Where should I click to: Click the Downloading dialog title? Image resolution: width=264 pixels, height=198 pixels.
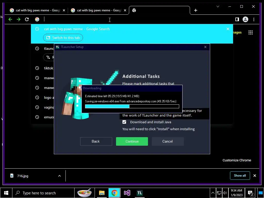click(92, 88)
